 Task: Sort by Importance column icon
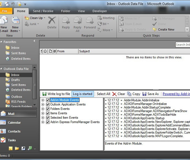(41, 51)
